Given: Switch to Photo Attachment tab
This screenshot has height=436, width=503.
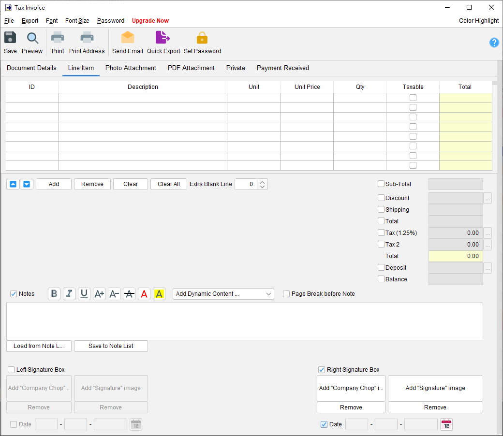Looking at the screenshot, I should [x=131, y=68].
